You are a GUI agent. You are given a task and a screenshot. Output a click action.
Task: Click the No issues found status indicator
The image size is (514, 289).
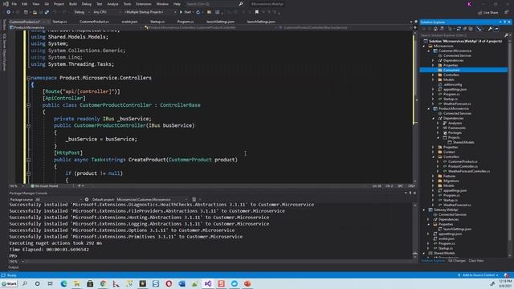tap(45, 185)
